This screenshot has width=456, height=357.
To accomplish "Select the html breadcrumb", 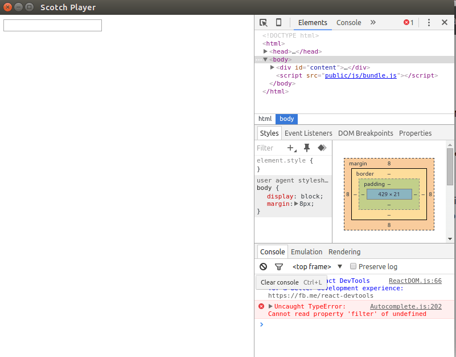I will tap(265, 119).
